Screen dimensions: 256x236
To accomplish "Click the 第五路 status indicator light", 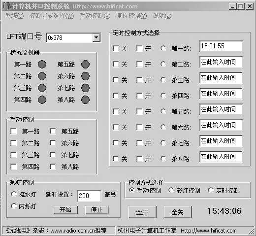I will [85, 64].
